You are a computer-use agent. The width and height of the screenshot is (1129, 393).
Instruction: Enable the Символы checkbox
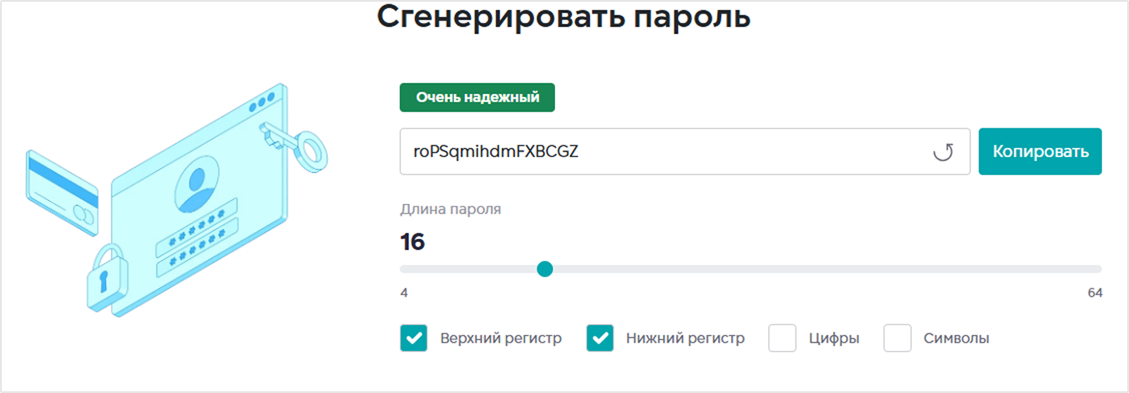(x=896, y=338)
